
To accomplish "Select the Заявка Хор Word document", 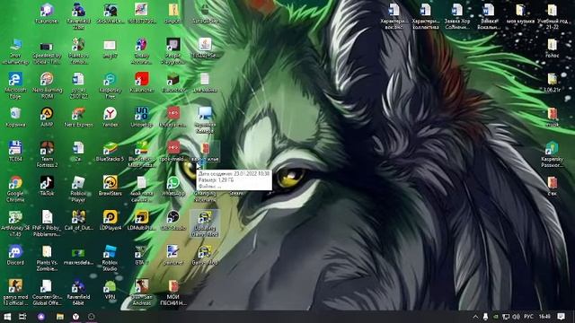I will (457, 16).
